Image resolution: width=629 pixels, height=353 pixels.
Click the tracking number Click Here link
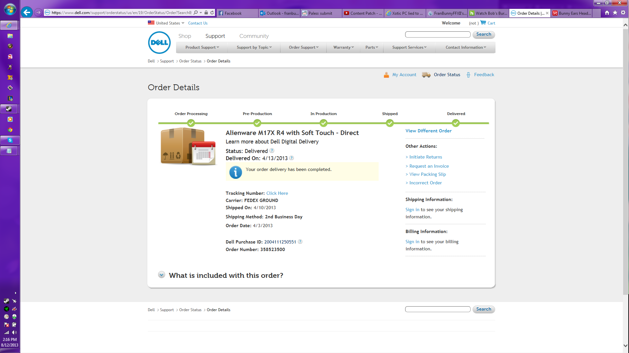277,193
